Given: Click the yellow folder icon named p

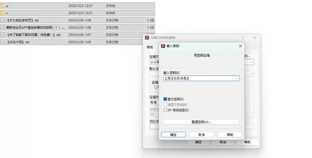Looking at the screenshot, I should point(3,6).
